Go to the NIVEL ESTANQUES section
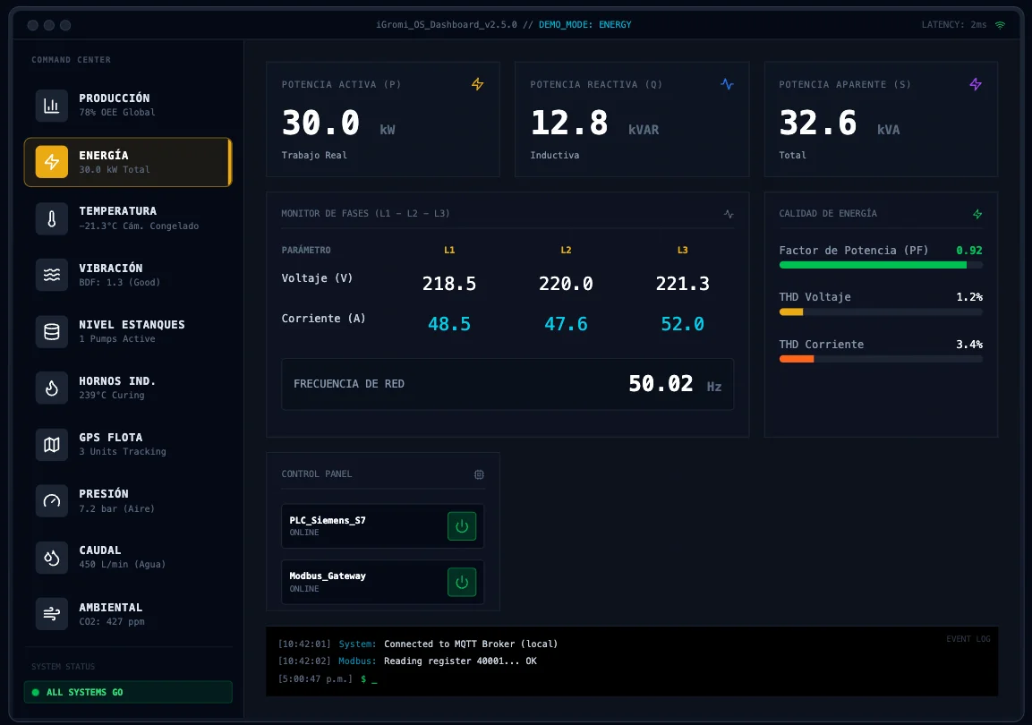1032x725 pixels. [128, 331]
